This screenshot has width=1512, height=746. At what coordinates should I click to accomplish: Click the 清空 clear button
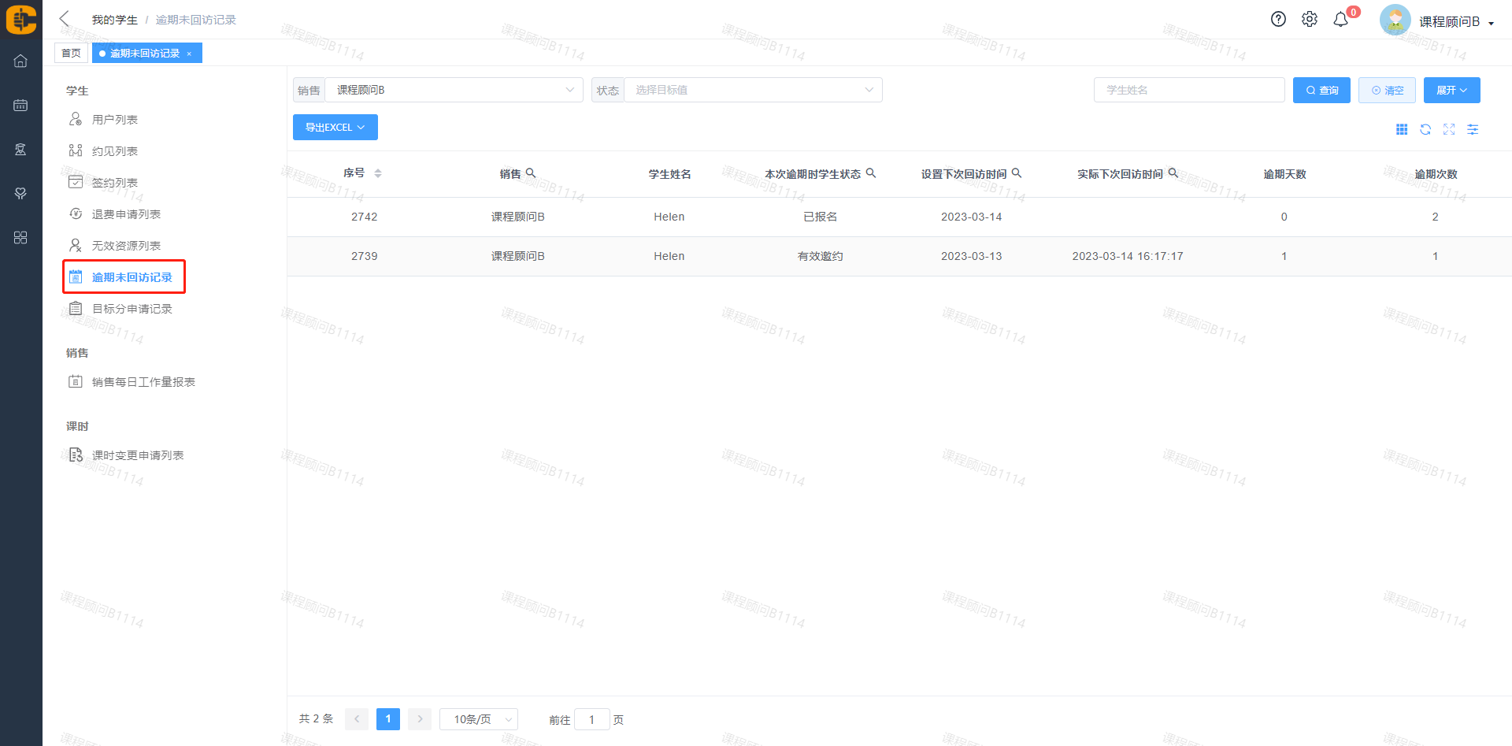[1387, 90]
